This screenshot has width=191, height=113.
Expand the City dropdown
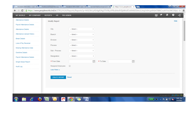click(x=82, y=29)
